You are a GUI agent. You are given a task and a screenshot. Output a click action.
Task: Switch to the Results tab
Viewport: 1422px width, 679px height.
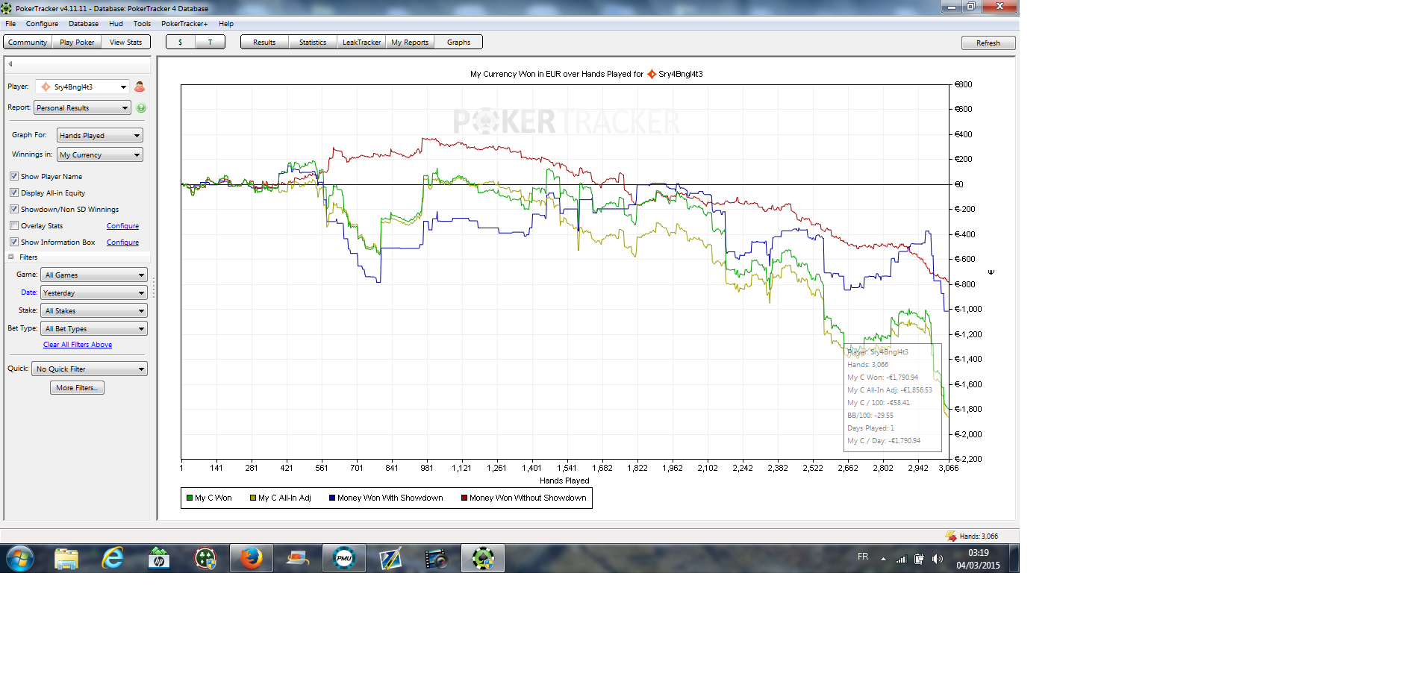[x=264, y=43]
